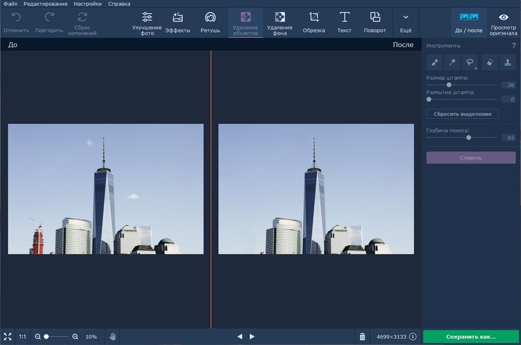Click the Глубина поиска slider handle
This screenshot has height=345, width=521.
[468, 138]
